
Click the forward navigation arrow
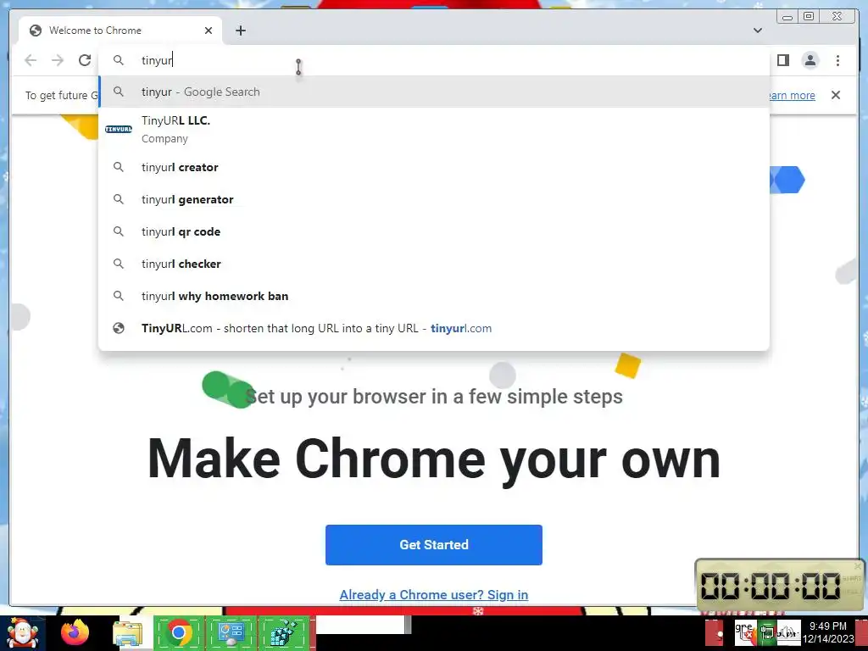tap(58, 60)
